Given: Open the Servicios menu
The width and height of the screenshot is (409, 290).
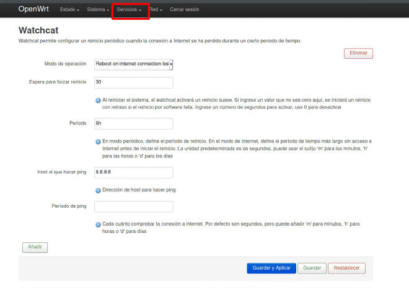Looking at the screenshot, I should pyautogui.click(x=129, y=10).
